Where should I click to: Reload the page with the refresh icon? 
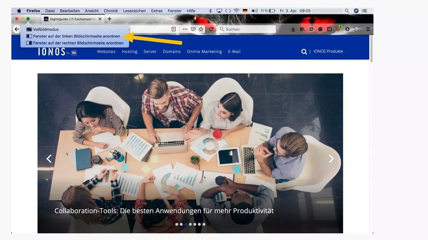pyautogui.click(x=211, y=29)
